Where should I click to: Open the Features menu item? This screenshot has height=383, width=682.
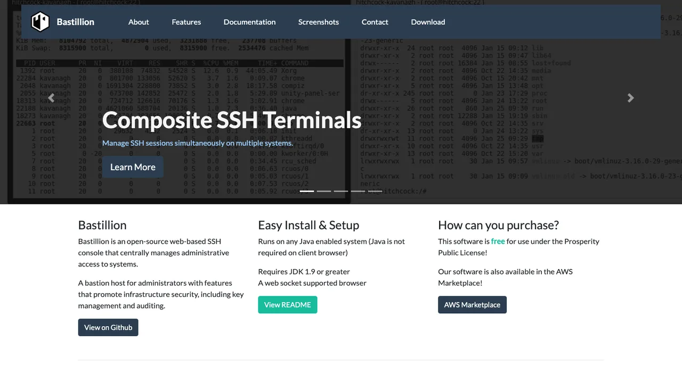(186, 22)
